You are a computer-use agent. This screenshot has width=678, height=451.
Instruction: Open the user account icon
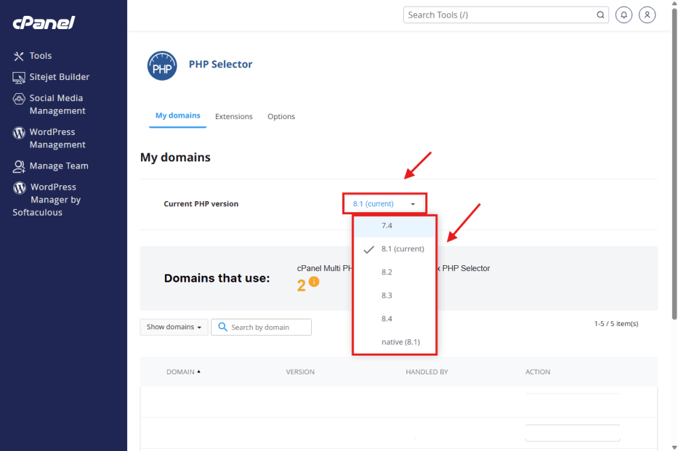[x=648, y=15]
